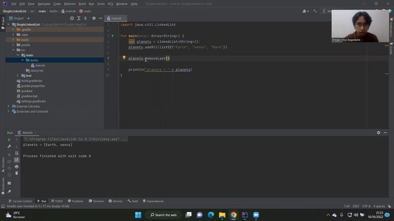This screenshot has width=394, height=221.
Task: Click the wrench icon in Run panel
Action: (9, 146)
